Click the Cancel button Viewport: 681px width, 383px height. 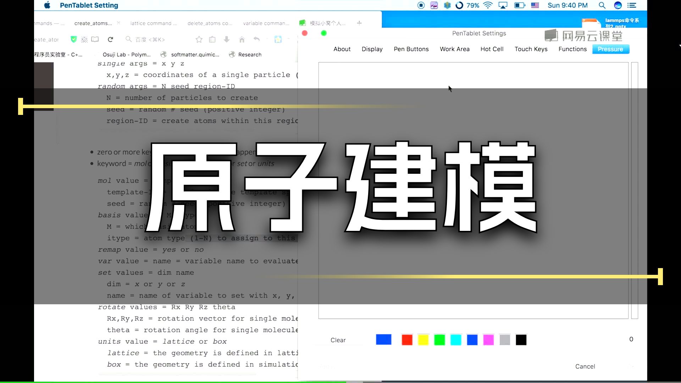click(585, 366)
